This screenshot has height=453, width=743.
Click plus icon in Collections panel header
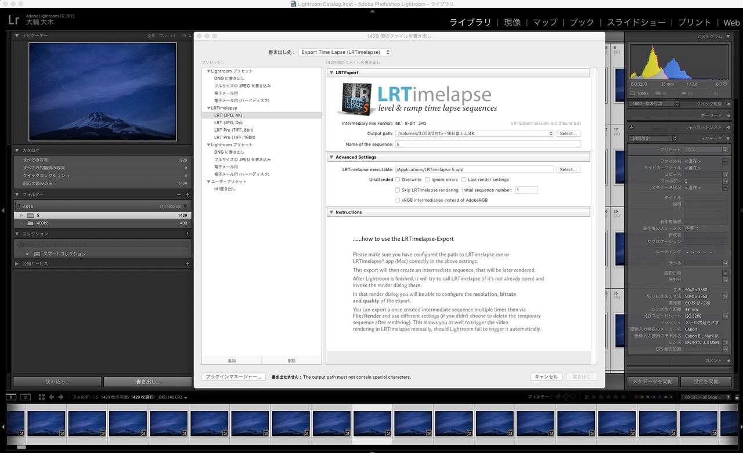coord(187,234)
